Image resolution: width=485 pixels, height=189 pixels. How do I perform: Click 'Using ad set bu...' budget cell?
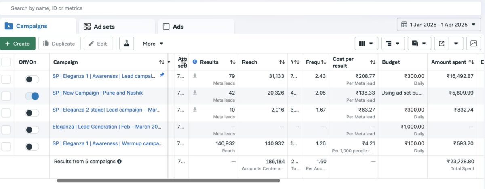click(403, 96)
